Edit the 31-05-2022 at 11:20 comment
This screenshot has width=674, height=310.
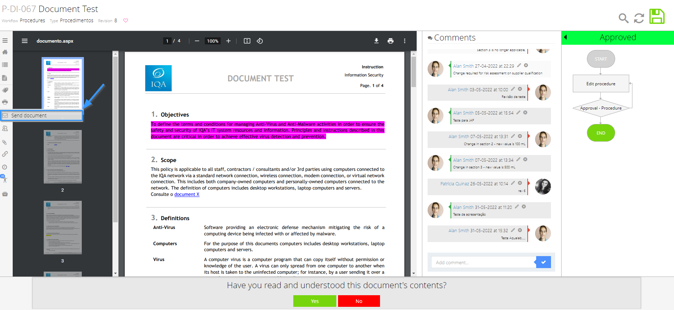tap(517, 207)
